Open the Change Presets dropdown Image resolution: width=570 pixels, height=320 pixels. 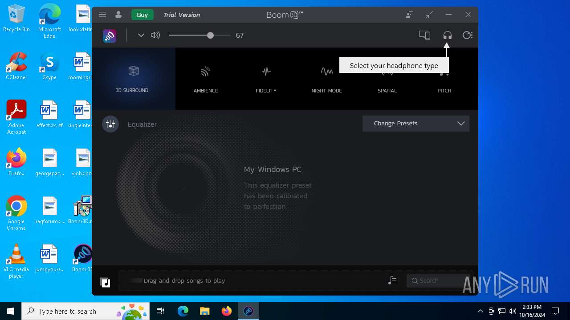click(416, 124)
